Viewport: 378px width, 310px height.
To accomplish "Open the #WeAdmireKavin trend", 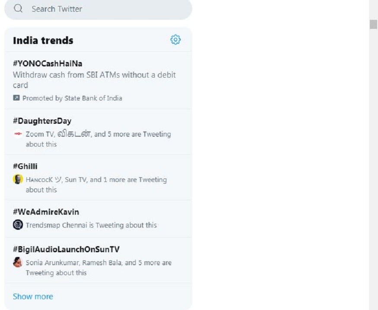I will tap(98, 219).
